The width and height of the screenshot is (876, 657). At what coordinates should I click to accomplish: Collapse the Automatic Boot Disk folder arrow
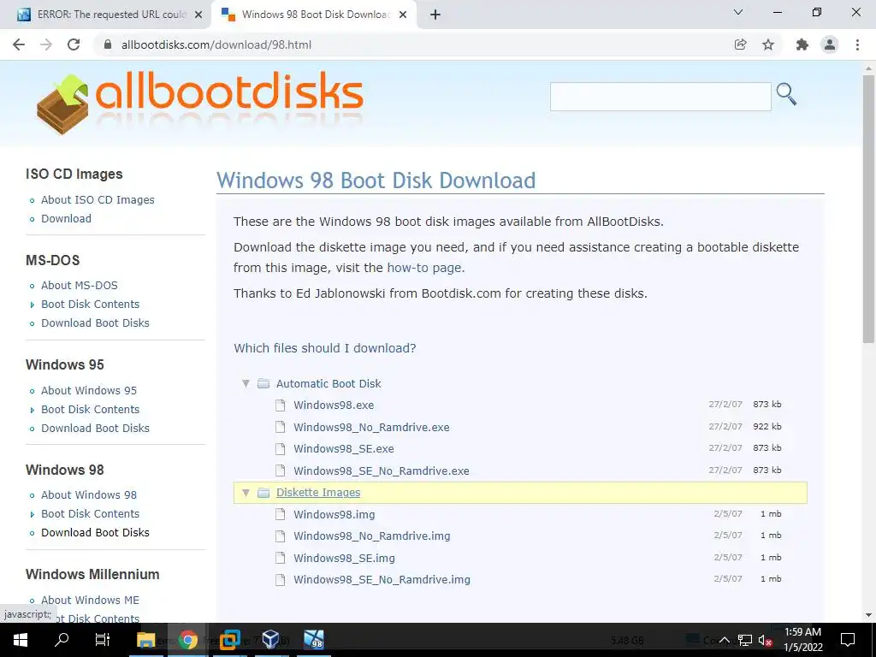(246, 384)
